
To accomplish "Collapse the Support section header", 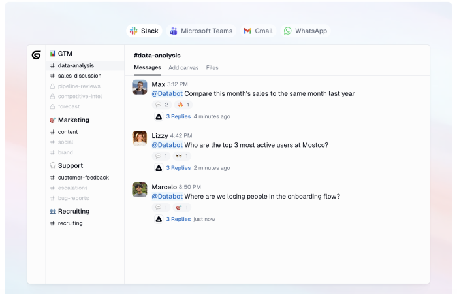I will tap(70, 166).
